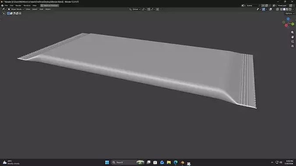Screen dimensions: 296x166
Task: Toggle viewport gizmos display
Action: pyautogui.click(x=264, y=9)
